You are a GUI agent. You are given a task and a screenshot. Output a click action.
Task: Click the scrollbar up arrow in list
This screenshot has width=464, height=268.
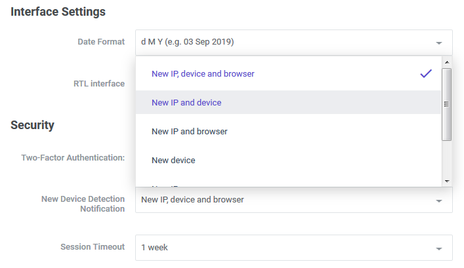[x=447, y=62]
